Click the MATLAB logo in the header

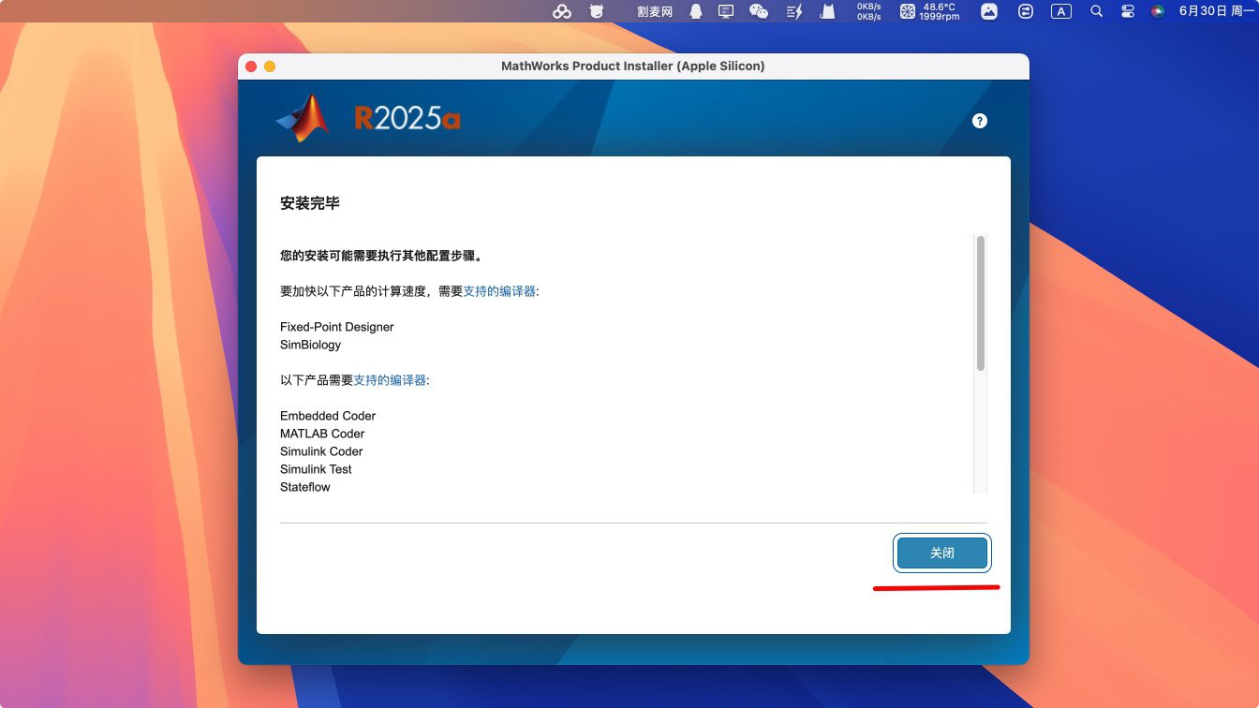303,119
